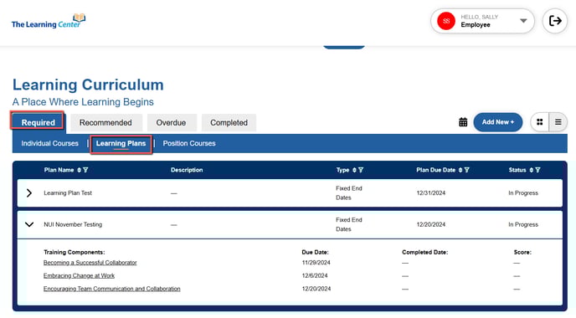Filter the Plan Due Date column
The width and height of the screenshot is (576, 318).
pyautogui.click(x=466, y=170)
